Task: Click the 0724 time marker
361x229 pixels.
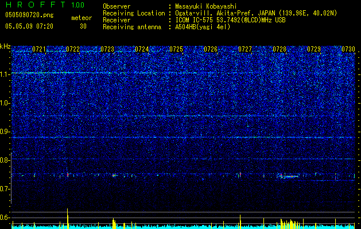Action: tap(142, 49)
